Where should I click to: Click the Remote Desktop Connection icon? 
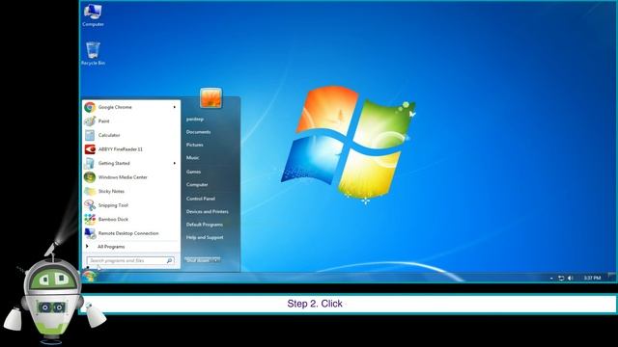click(x=90, y=233)
